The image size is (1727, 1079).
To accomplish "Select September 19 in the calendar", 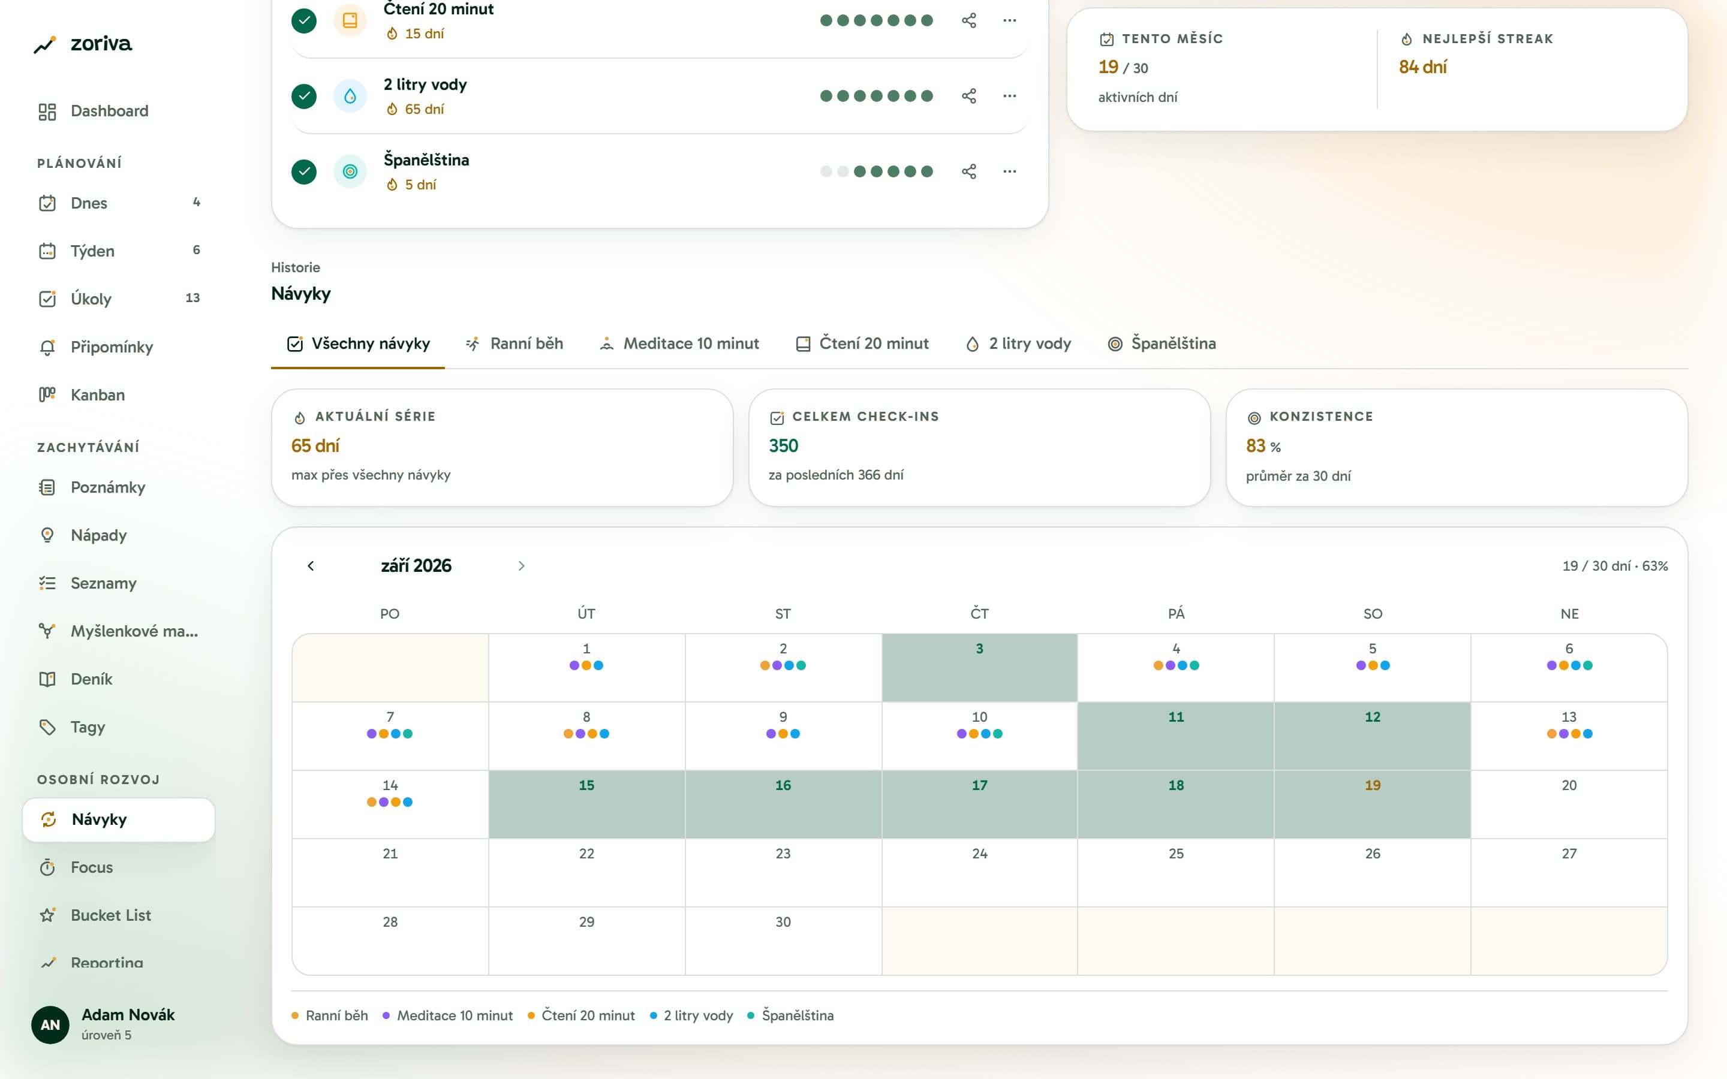I will 1371,804.
